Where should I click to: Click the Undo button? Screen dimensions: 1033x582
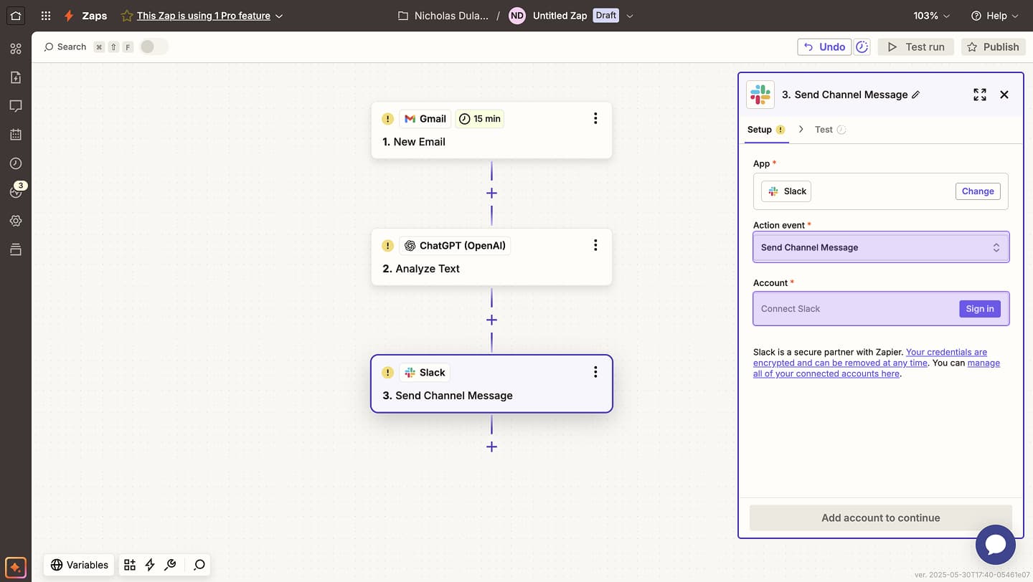click(x=824, y=47)
